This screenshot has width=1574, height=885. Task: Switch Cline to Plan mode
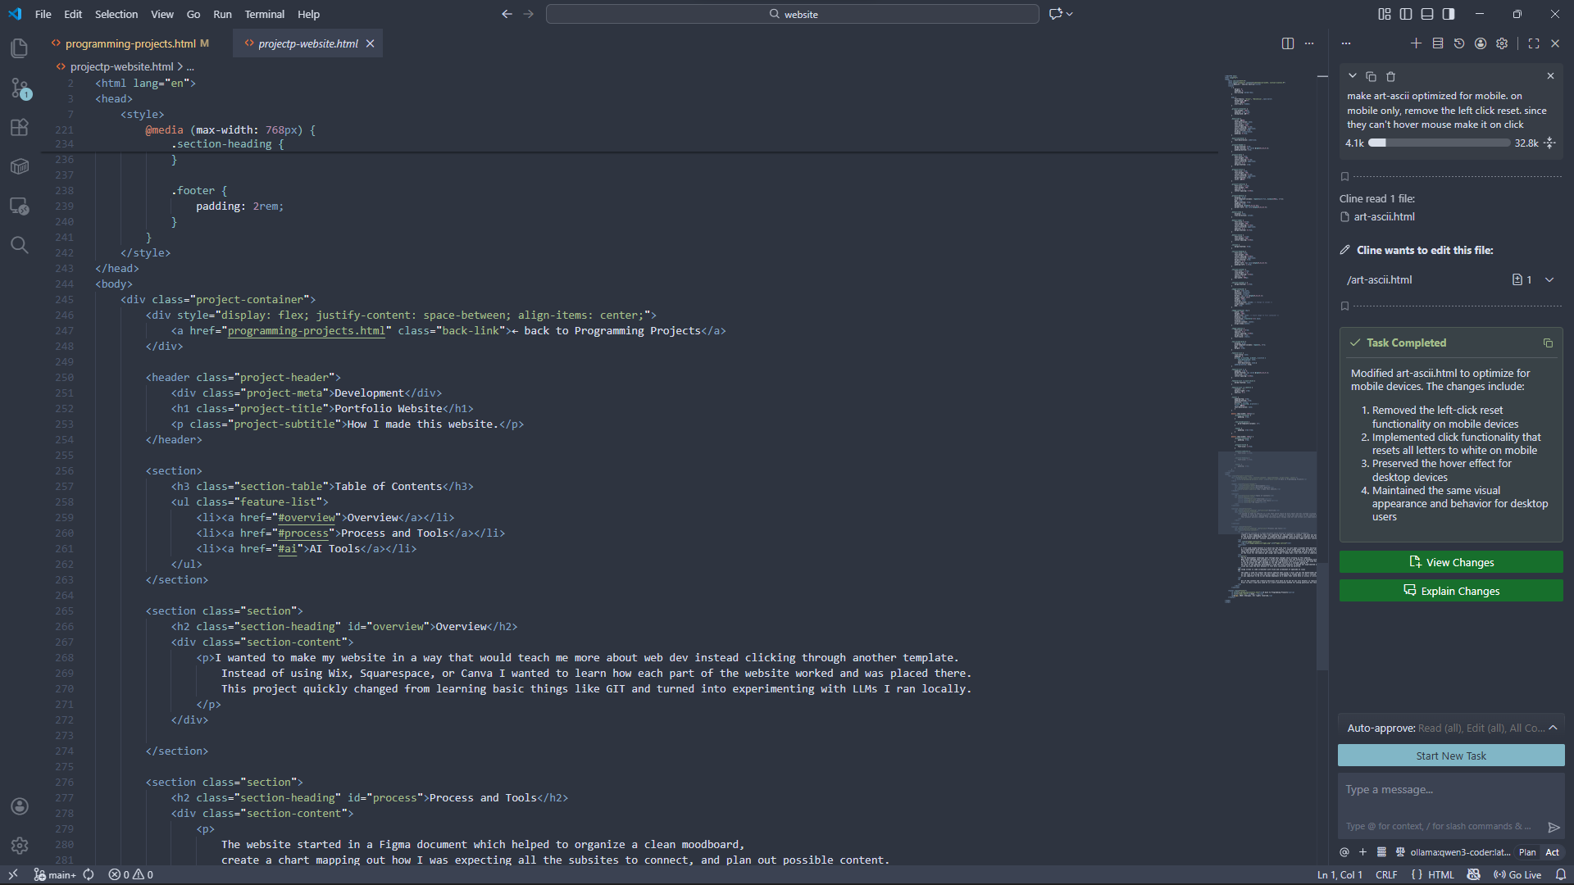click(1526, 852)
